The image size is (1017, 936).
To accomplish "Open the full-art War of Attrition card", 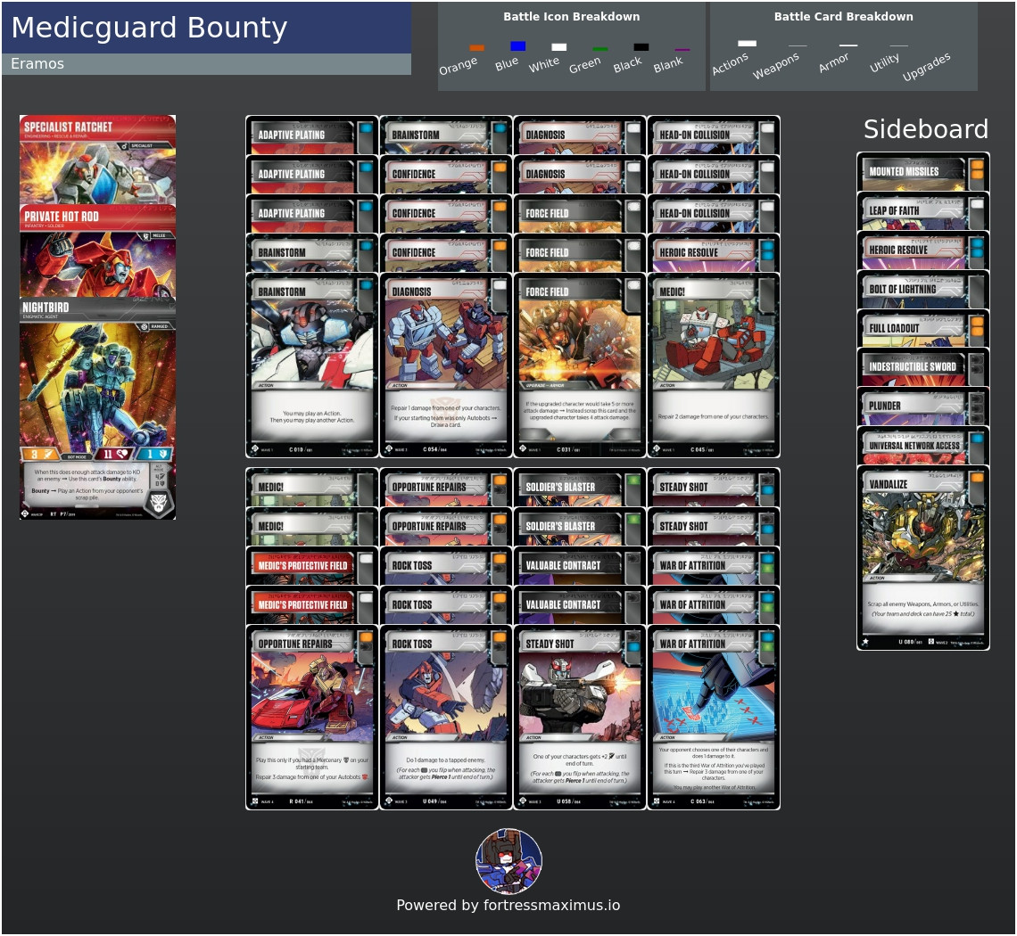I will click(714, 718).
